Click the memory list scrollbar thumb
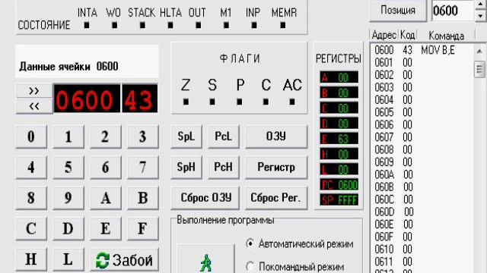The width and height of the screenshot is (487, 273). pos(479,69)
